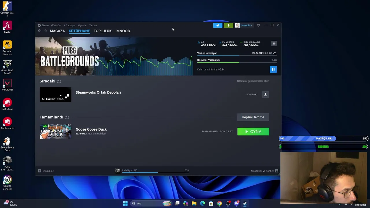Open Google Chrome from the taskbar
This screenshot has height=208, width=370.
219,203
